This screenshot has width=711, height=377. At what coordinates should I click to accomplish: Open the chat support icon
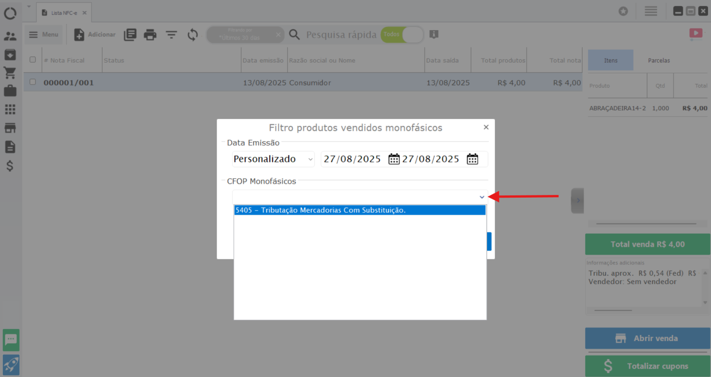tap(11, 340)
